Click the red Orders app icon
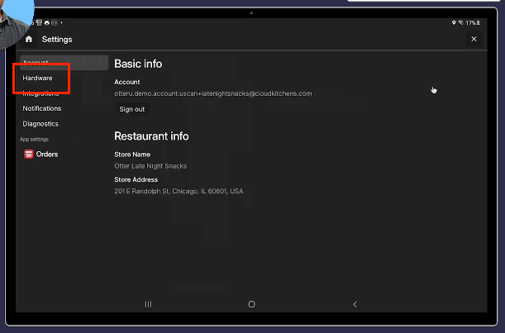The image size is (505, 333). 29,155
